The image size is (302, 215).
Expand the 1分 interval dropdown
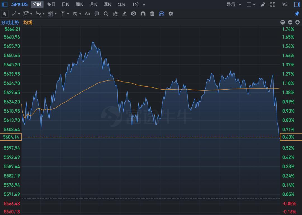[x=139, y=4]
